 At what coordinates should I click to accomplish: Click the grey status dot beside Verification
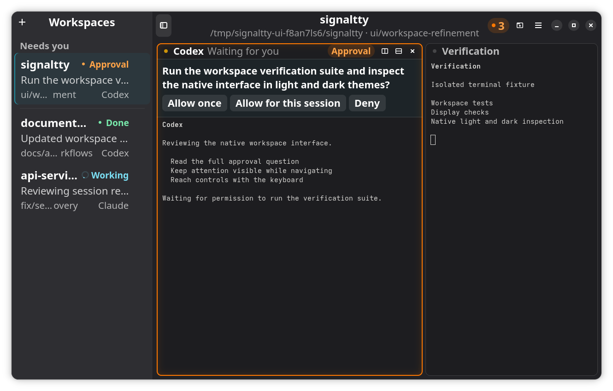[435, 51]
